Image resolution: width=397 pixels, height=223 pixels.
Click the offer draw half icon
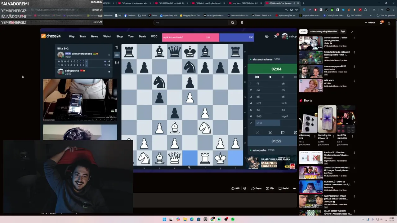pyautogui.click(x=270, y=133)
